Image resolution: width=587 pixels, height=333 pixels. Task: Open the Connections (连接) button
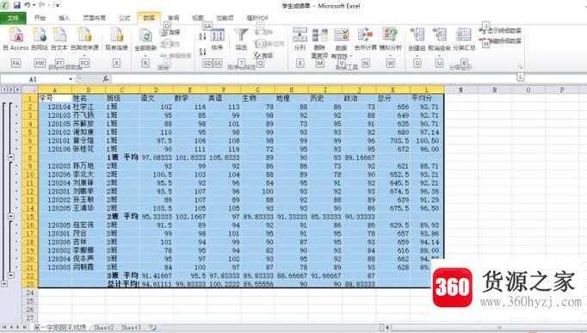[170, 32]
